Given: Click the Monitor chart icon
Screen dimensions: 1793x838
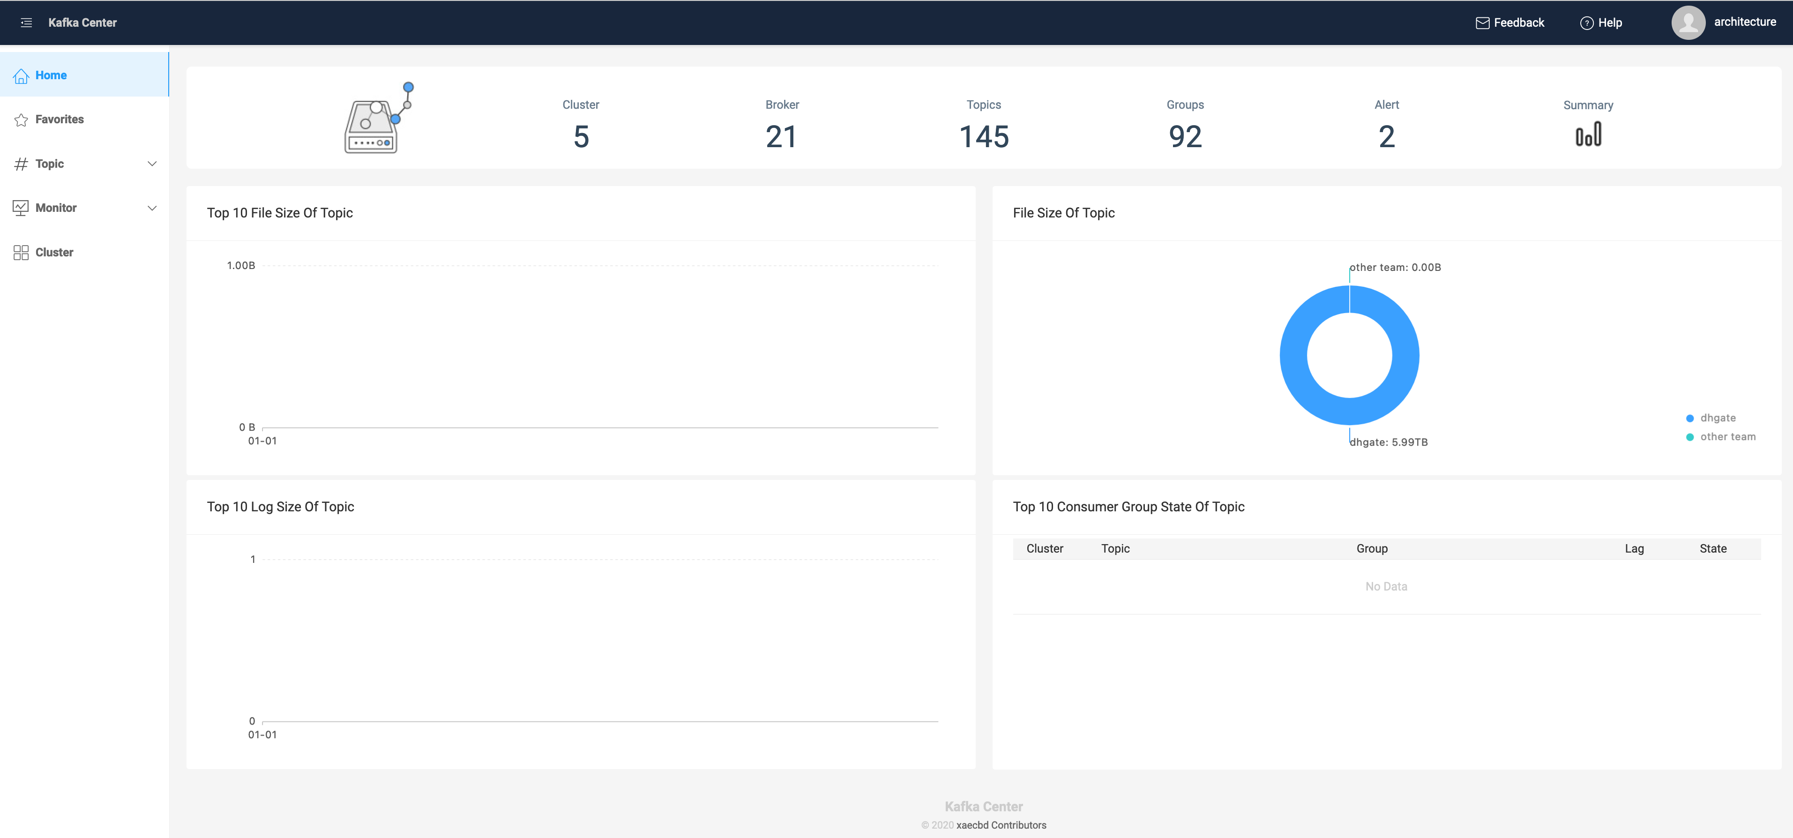Looking at the screenshot, I should [21, 208].
